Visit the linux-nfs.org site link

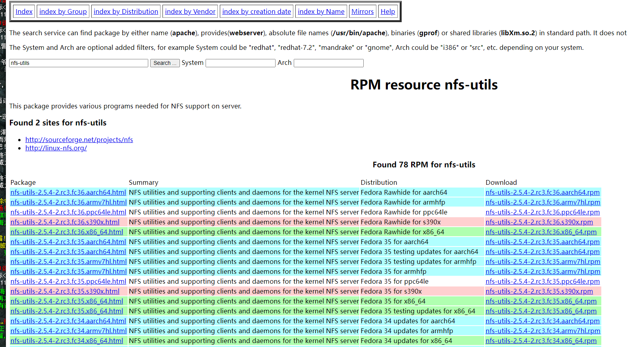(56, 148)
